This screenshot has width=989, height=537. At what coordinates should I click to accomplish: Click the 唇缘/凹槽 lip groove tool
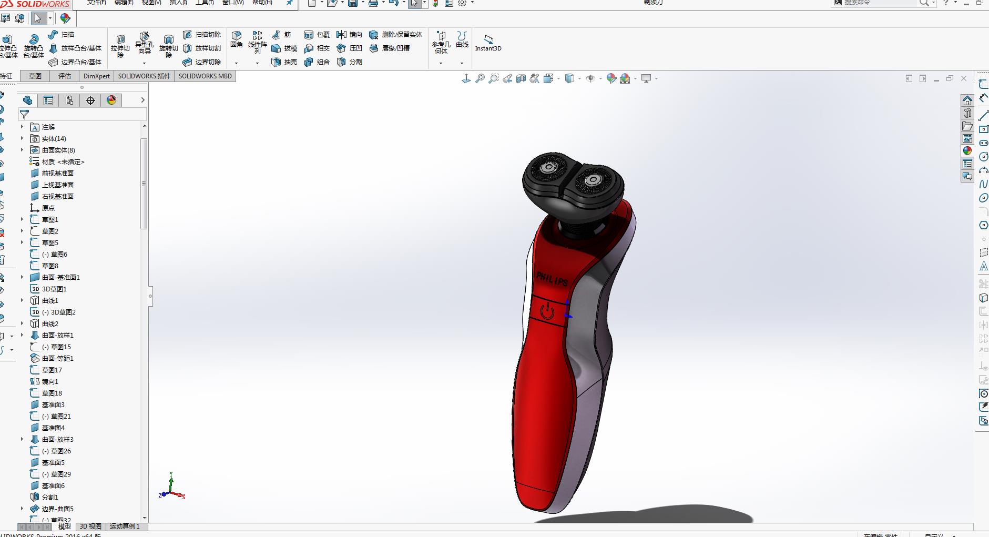[390, 48]
